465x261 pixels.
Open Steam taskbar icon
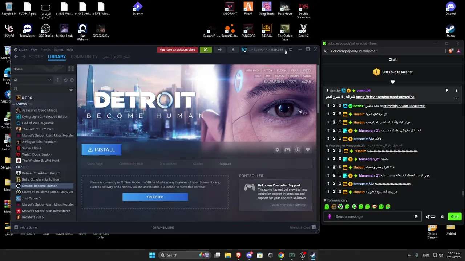click(x=313, y=255)
